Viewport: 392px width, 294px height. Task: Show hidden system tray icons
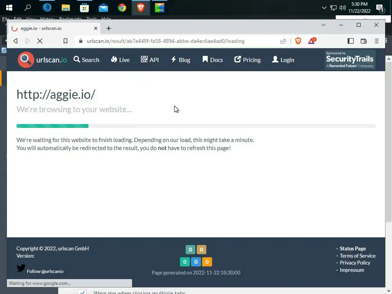coord(324,8)
